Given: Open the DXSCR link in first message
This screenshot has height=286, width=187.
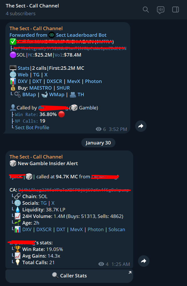Looking at the screenshot, I should (54, 81).
